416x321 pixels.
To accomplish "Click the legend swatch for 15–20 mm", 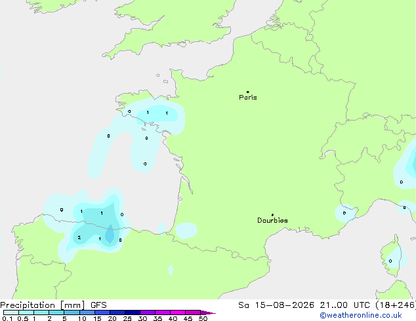I will click(x=102, y=312).
